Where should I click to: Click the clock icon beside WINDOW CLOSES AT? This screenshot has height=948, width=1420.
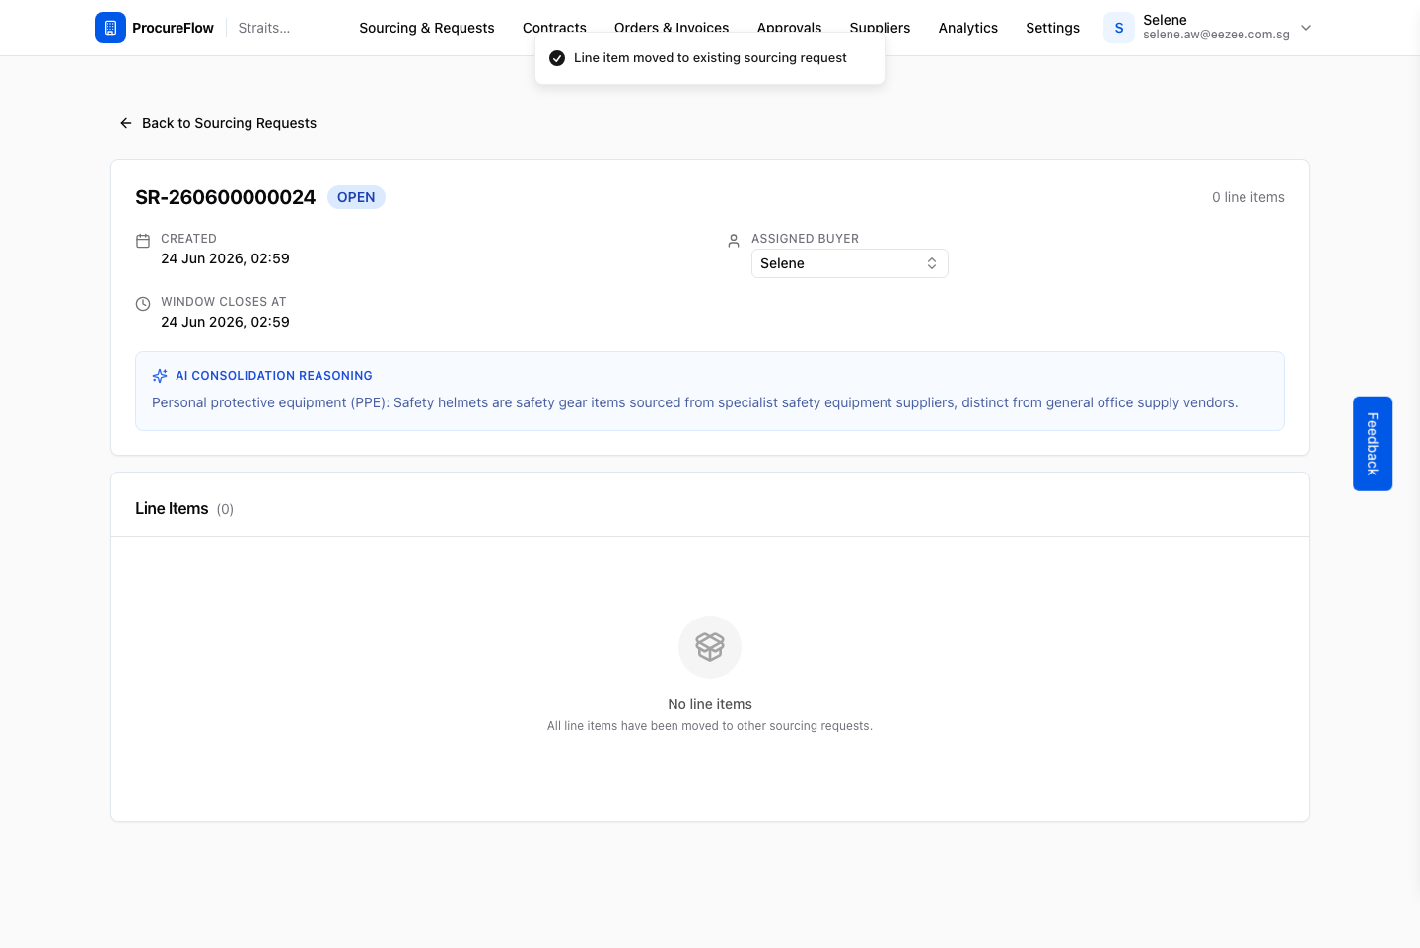143,304
